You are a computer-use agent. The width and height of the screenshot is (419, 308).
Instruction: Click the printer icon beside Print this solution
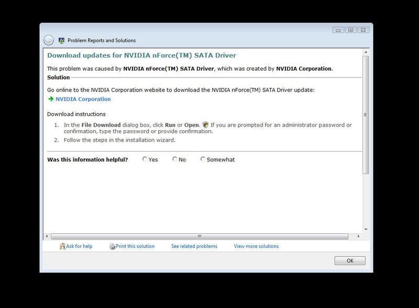tap(112, 246)
